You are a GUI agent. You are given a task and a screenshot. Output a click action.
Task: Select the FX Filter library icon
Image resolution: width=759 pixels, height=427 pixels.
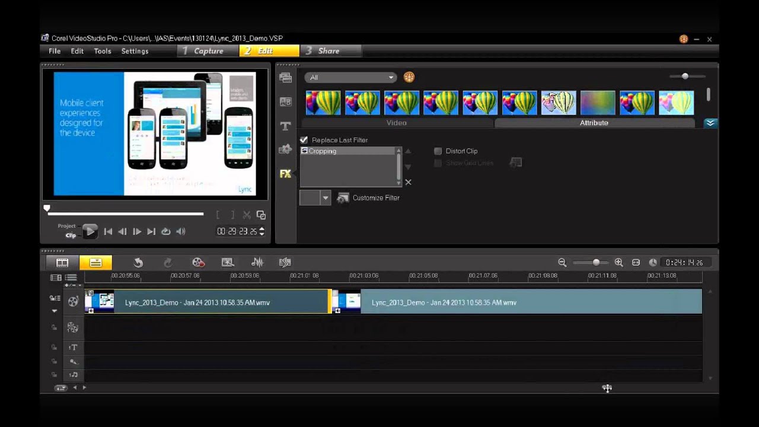click(x=285, y=174)
